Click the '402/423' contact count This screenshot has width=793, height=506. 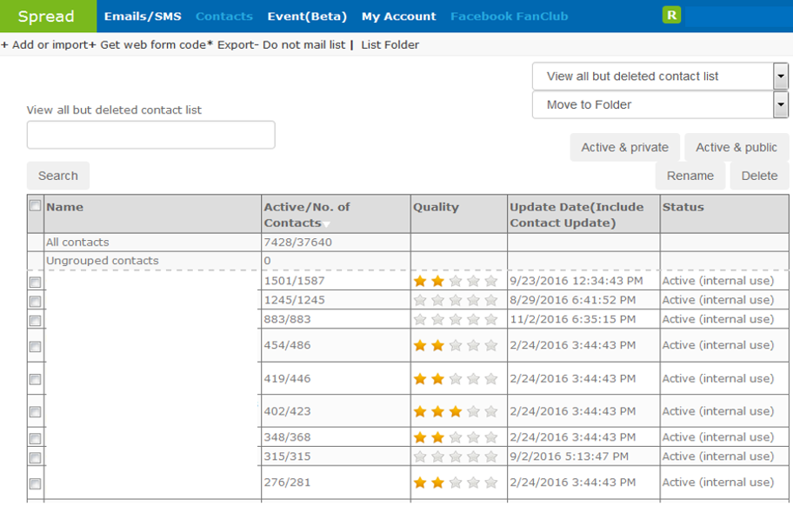tap(287, 411)
